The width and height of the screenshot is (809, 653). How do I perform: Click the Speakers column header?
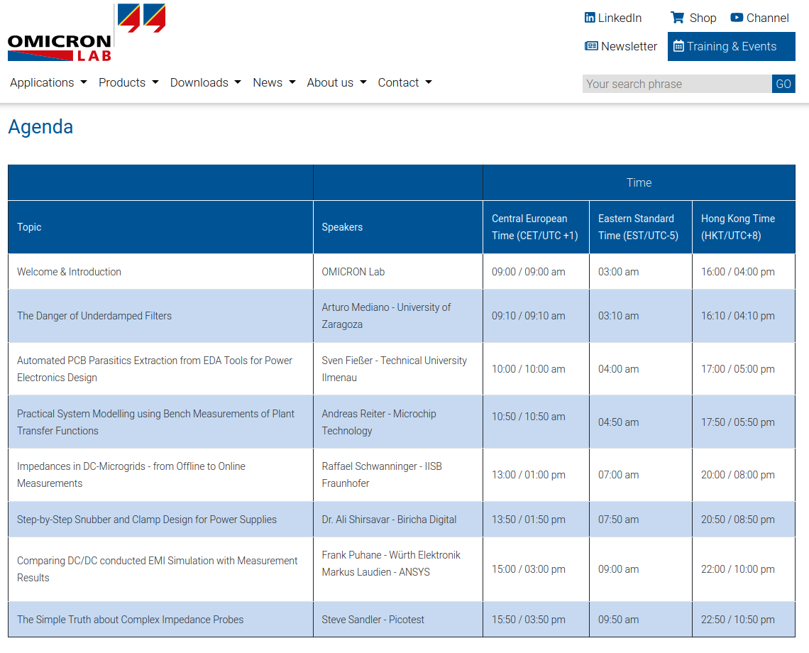point(398,227)
